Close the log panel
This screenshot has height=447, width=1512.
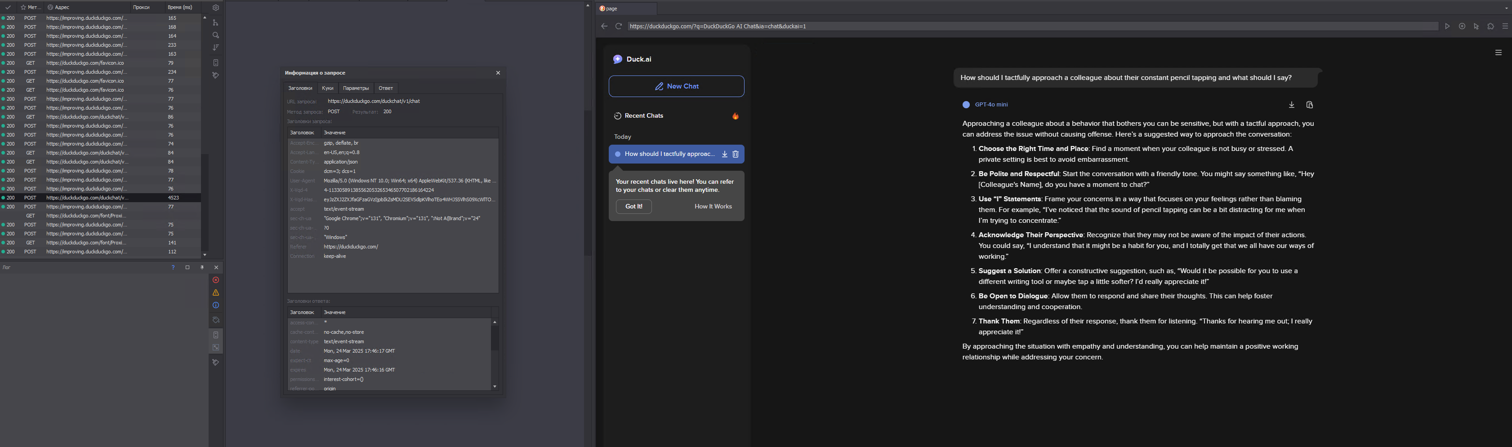pos(216,267)
